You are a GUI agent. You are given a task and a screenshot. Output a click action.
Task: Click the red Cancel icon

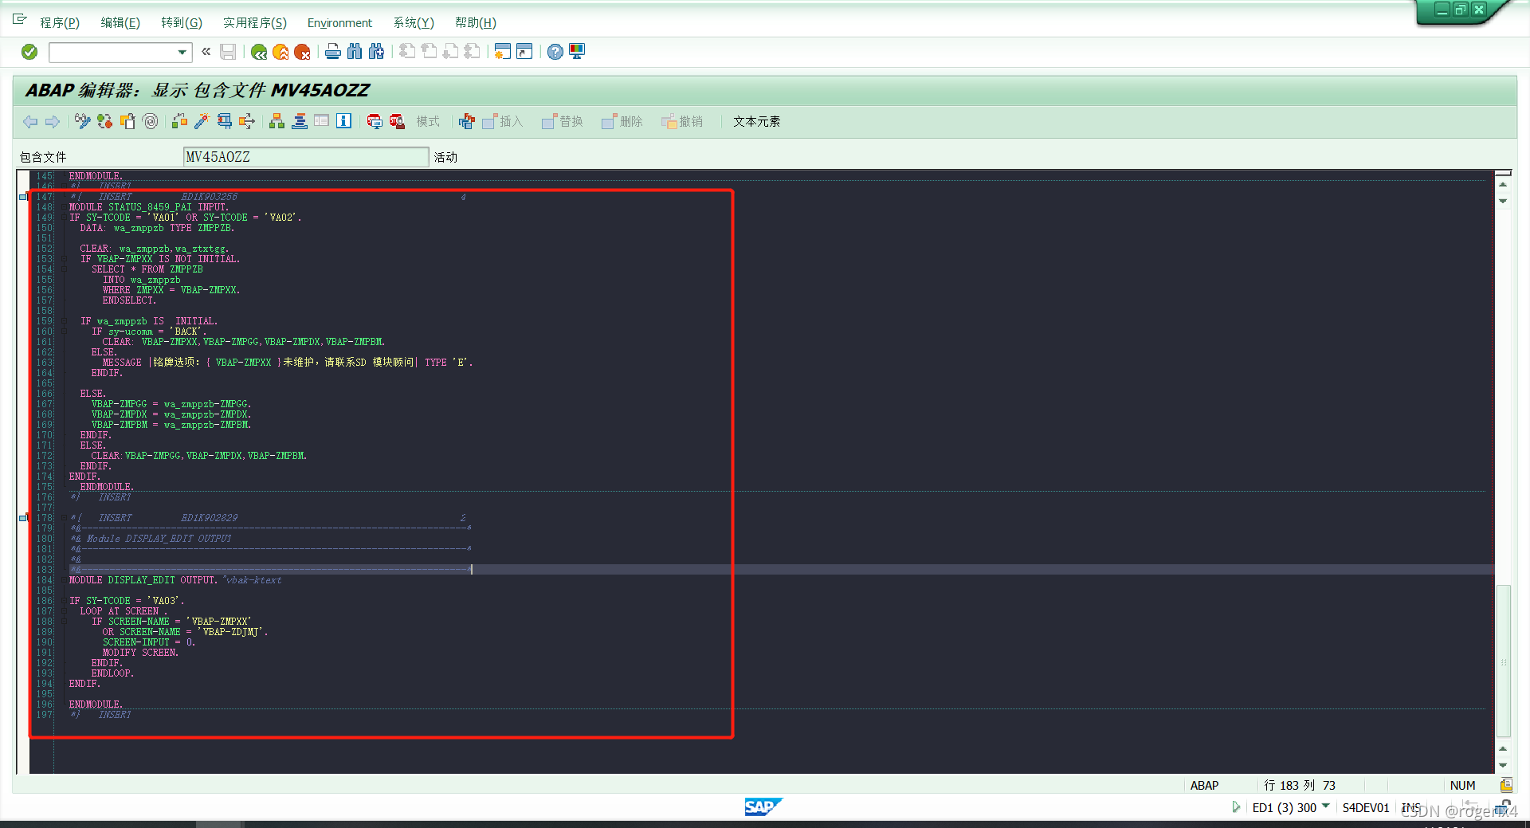(x=302, y=52)
